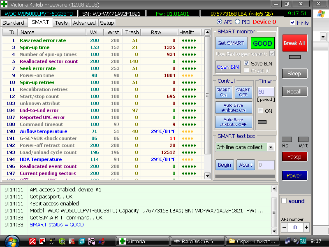Click the Windows logo in background window
Screen dimensions: 329x247
point(321,14)
